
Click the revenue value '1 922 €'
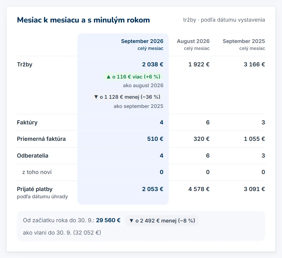pyautogui.click(x=199, y=64)
